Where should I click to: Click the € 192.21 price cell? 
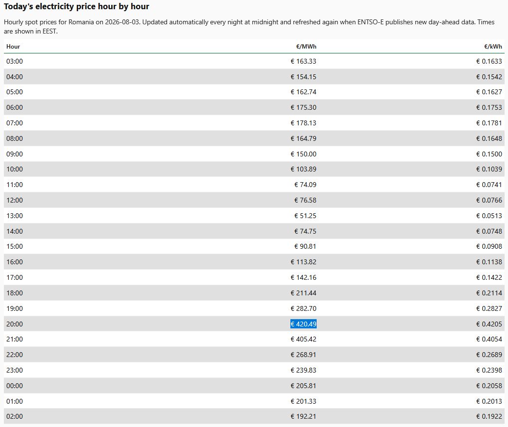303,416
